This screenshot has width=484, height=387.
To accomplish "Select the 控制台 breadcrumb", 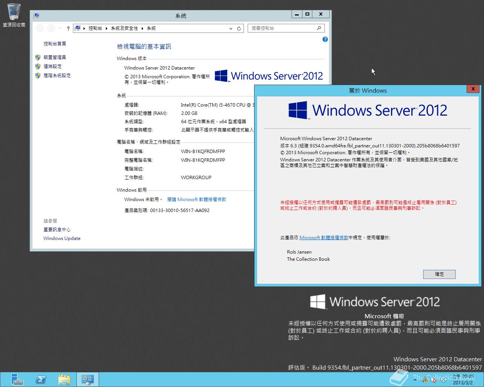I will coord(95,28).
